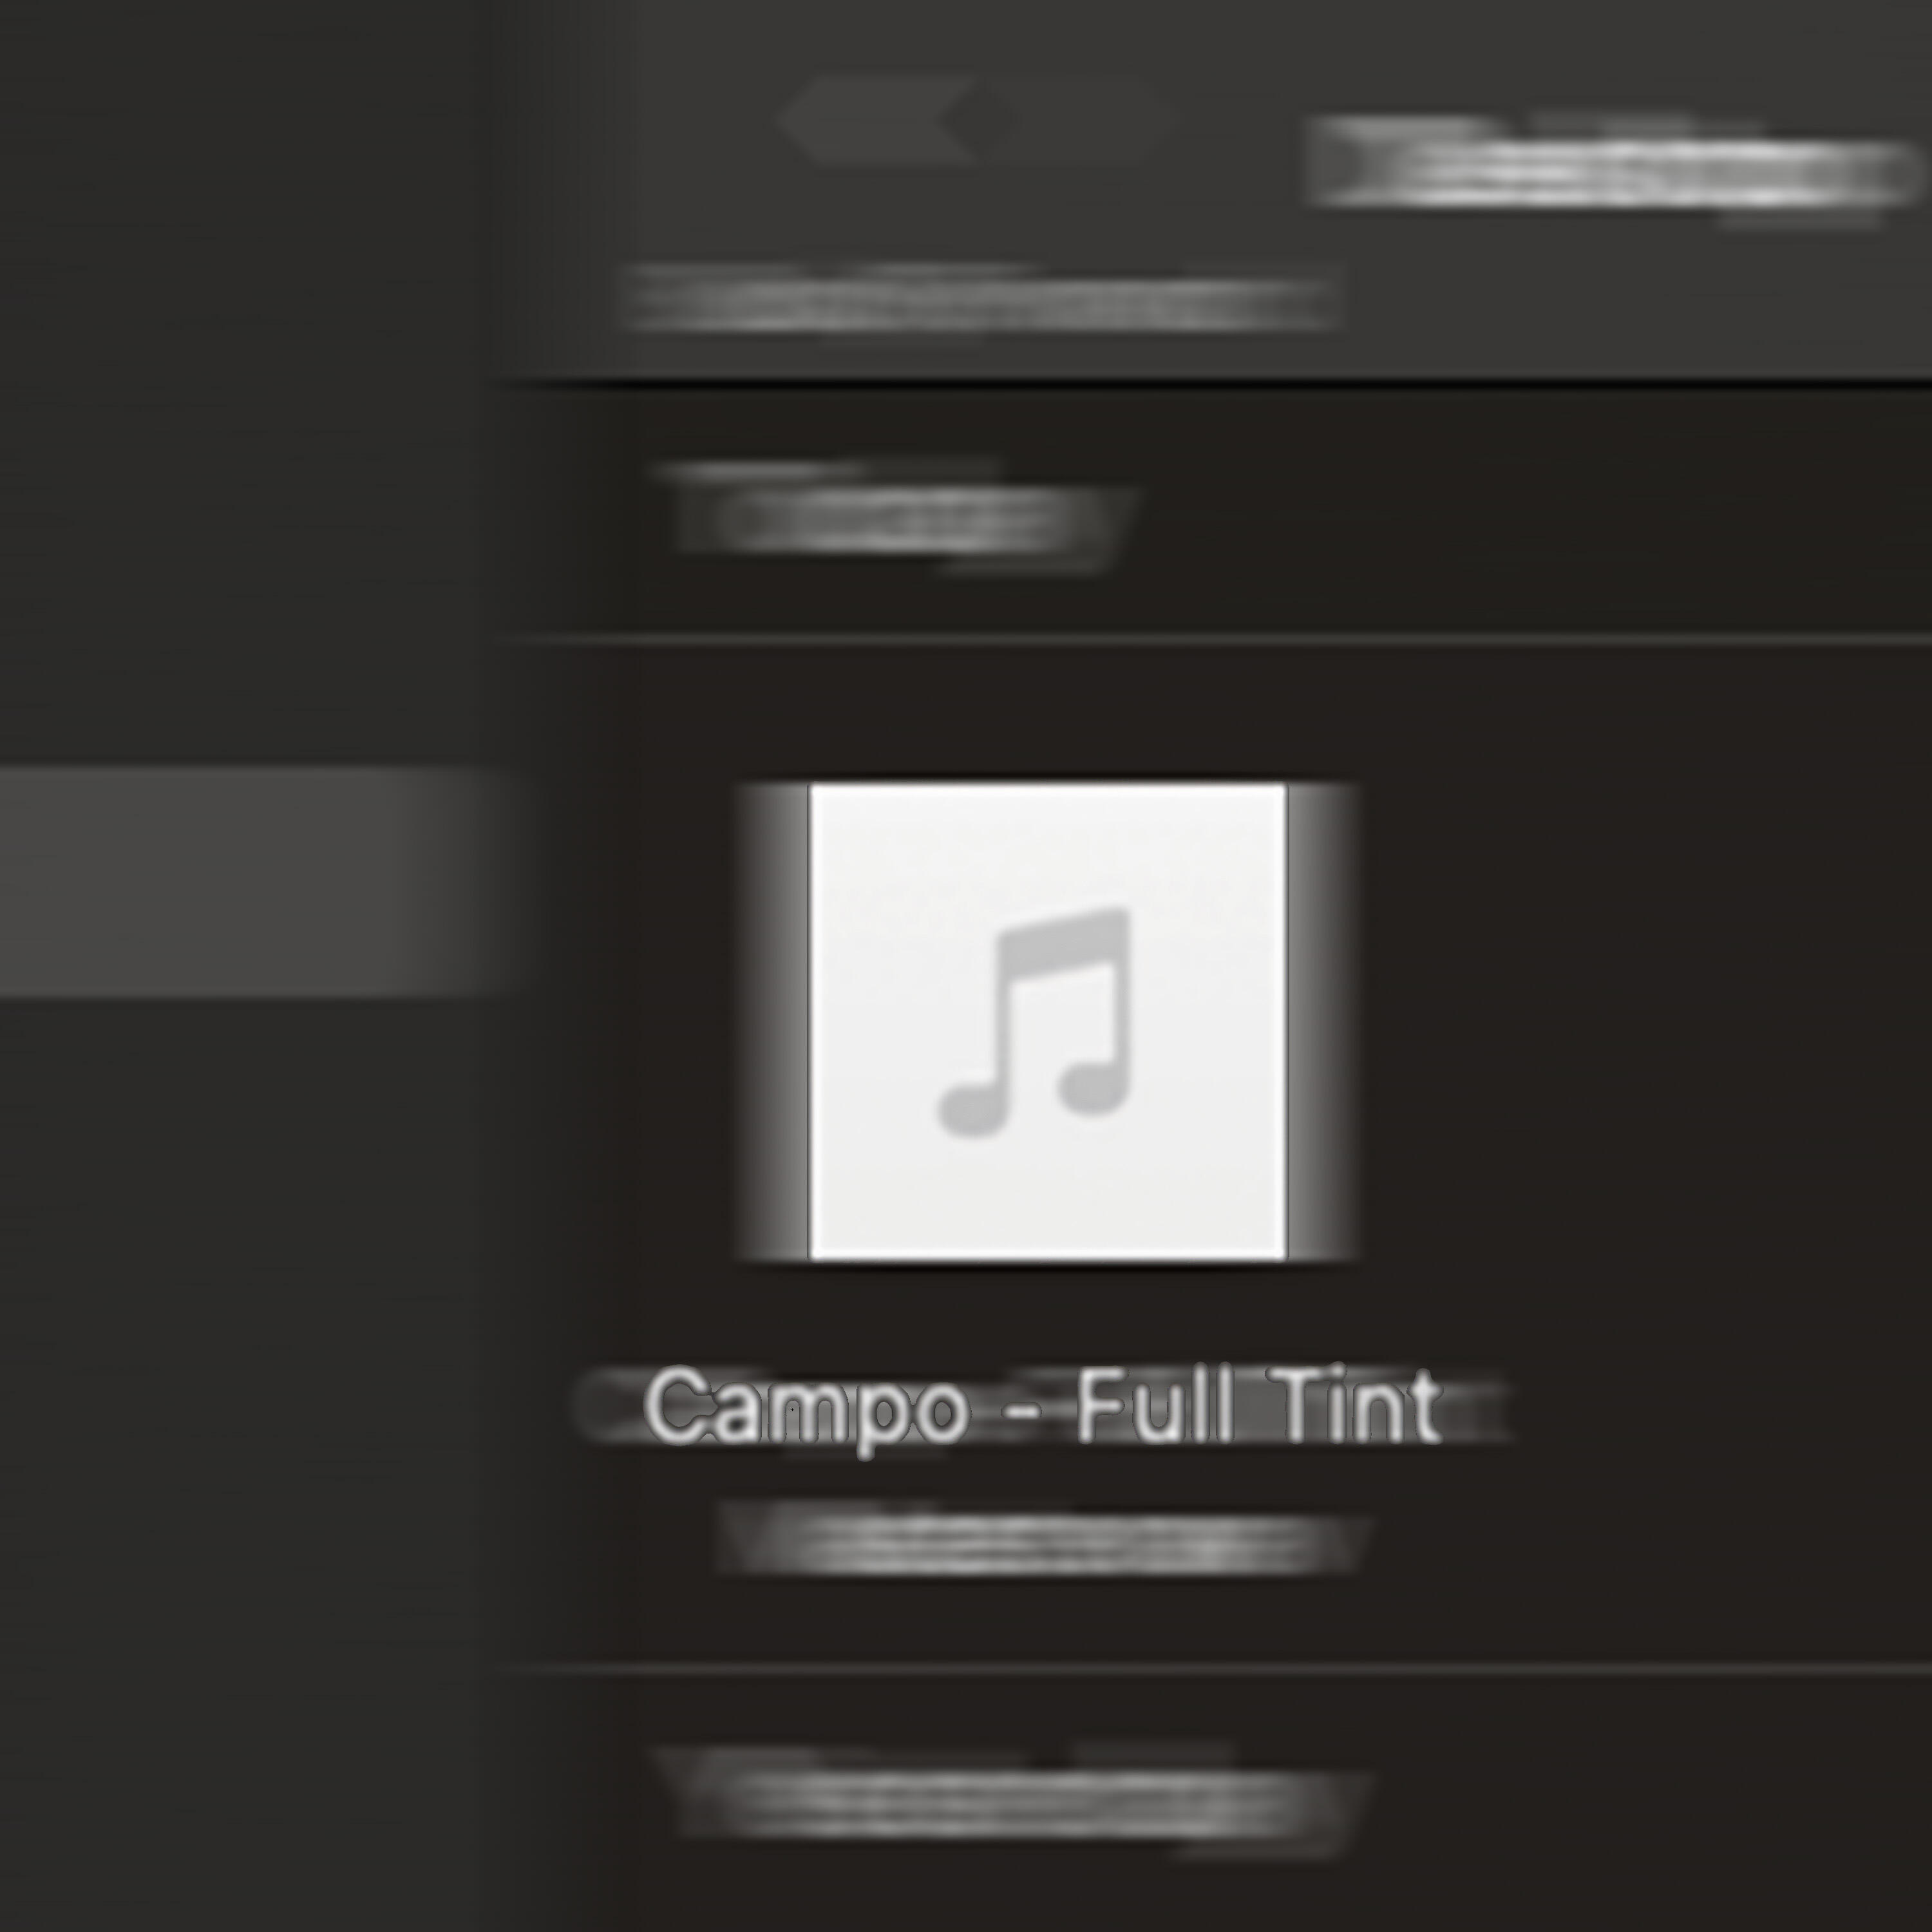Click gray strip left of album artwork
This screenshot has width=1932, height=1932.
click(x=772, y=1022)
